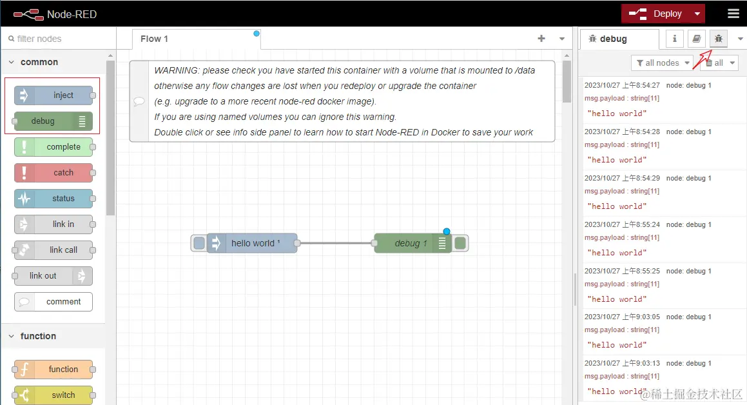The height and width of the screenshot is (405, 747).
Task: Add a new flow with plus icon
Action: pyautogui.click(x=541, y=39)
